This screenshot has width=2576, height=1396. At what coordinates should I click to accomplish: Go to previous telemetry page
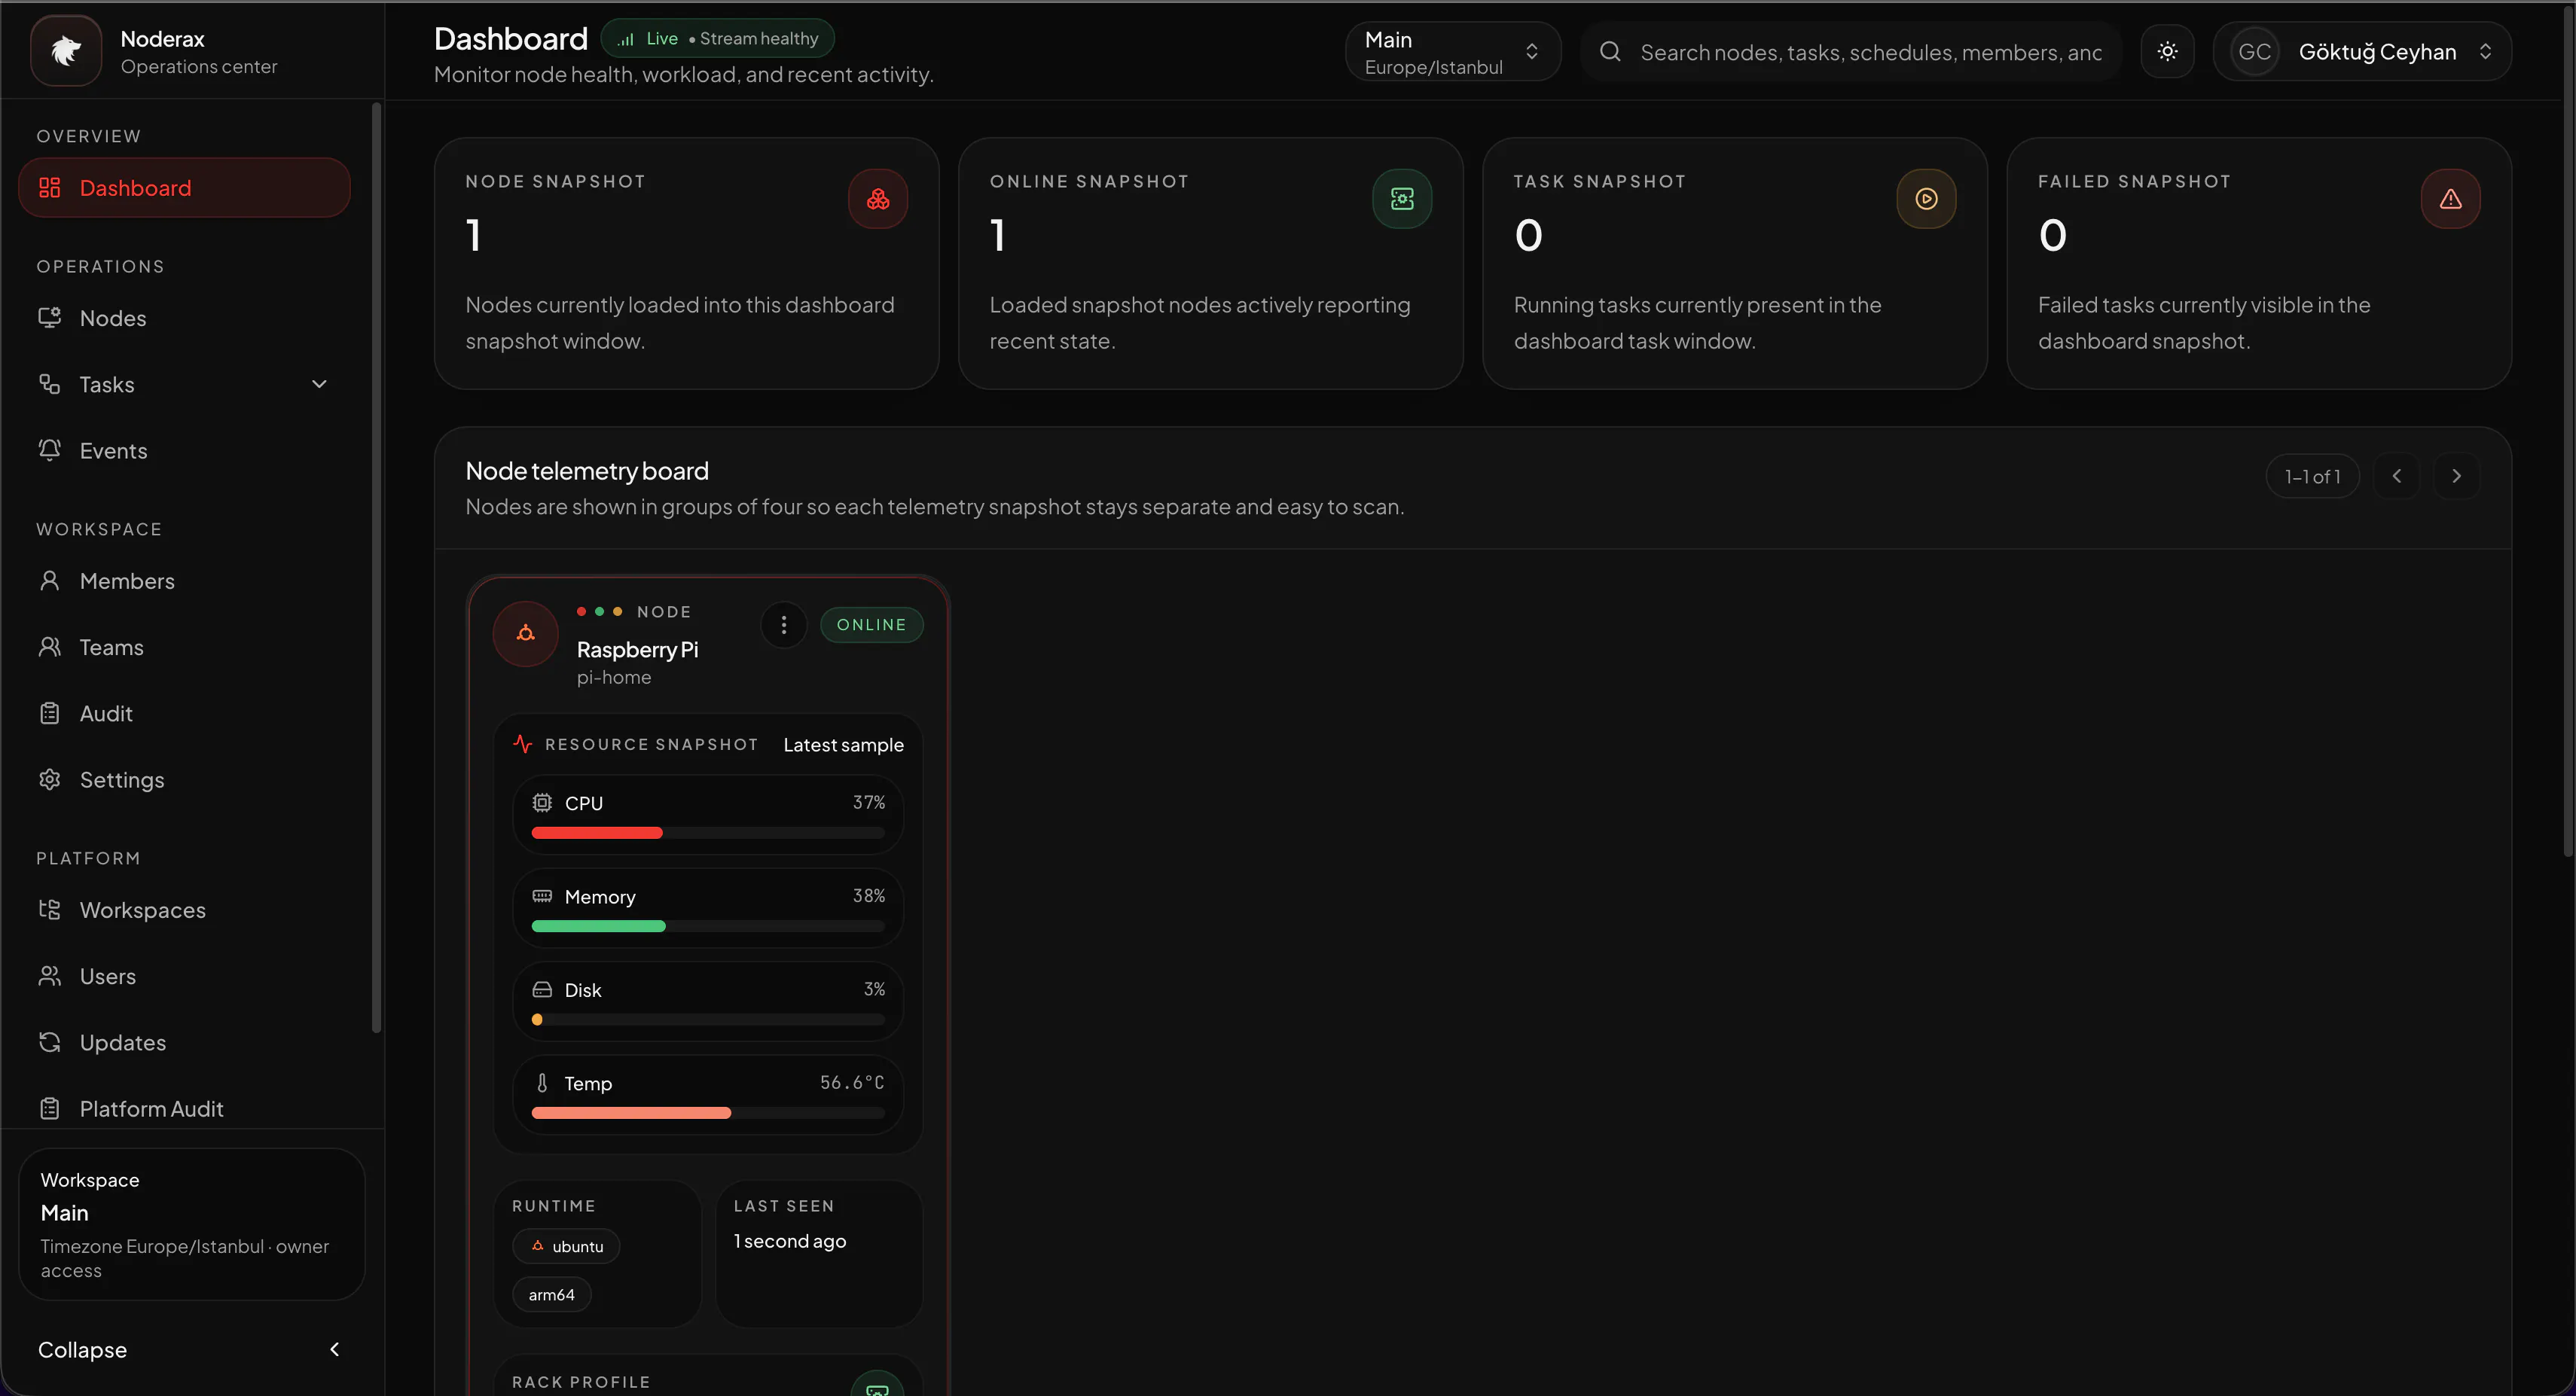[x=2397, y=476]
